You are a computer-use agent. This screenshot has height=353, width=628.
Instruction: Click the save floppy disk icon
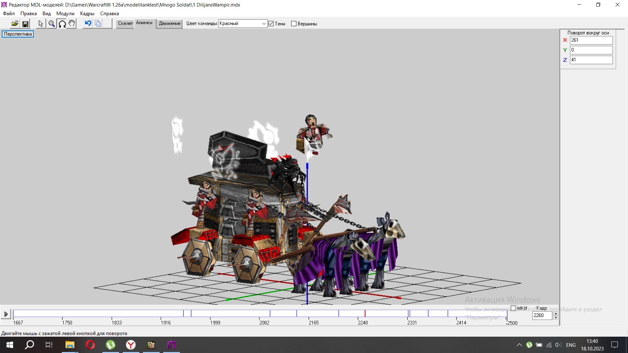(25, 24)
